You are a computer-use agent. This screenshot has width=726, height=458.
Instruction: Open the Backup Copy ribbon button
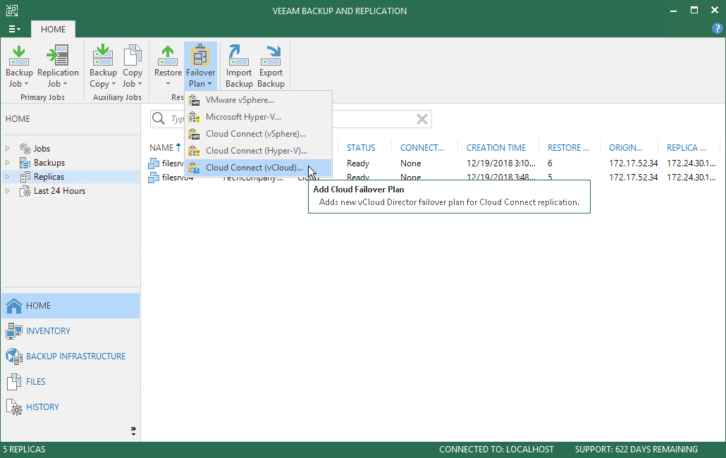click(x=103, y=66)
